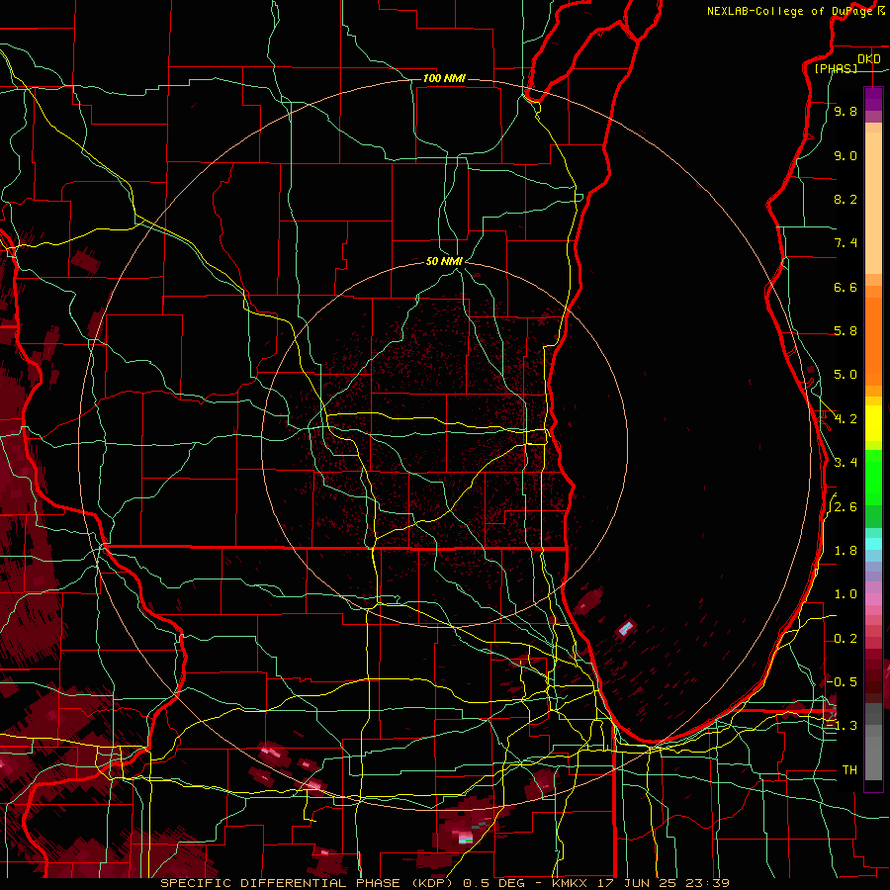The height and width of the screenshot is (890, 890).
Task: Click the 1.0 scale label
Action: (845, 594)
